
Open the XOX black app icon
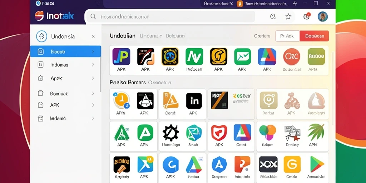coord(268,164)
